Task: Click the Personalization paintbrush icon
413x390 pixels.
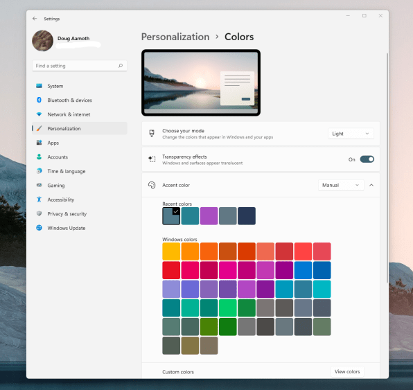Action: tap(39, 128)
